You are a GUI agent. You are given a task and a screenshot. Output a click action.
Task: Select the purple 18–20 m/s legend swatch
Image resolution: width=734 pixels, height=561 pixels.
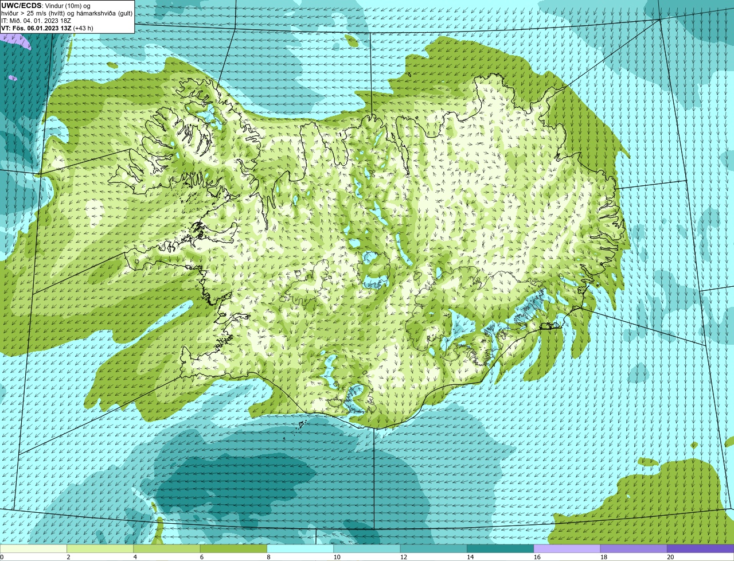(x=634, y=549)
